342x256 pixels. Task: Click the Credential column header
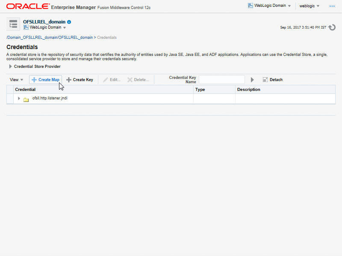pos(103,90)
